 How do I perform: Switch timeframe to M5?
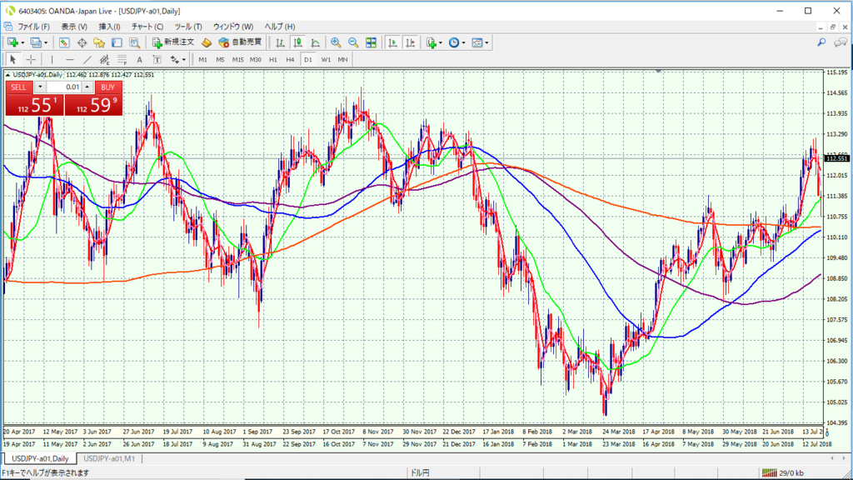(220, 59)
